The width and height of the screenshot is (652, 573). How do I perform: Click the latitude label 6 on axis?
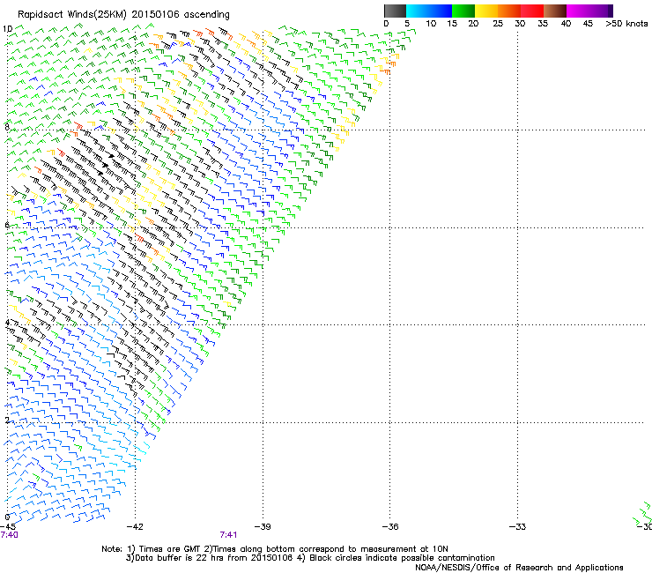[x=7, y=225]
